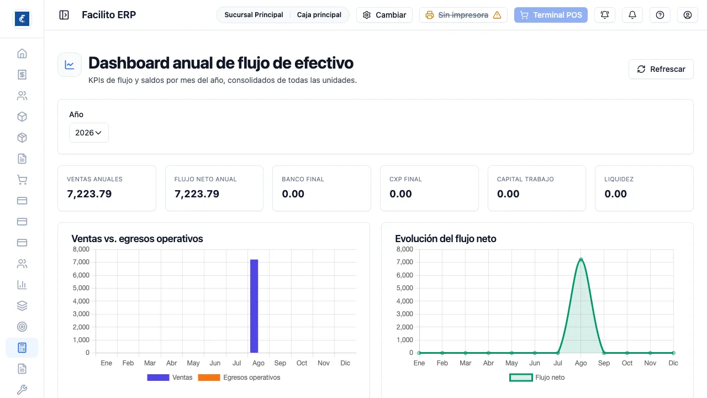Click the BANCO FINAL card label

[x=303, y=179]
